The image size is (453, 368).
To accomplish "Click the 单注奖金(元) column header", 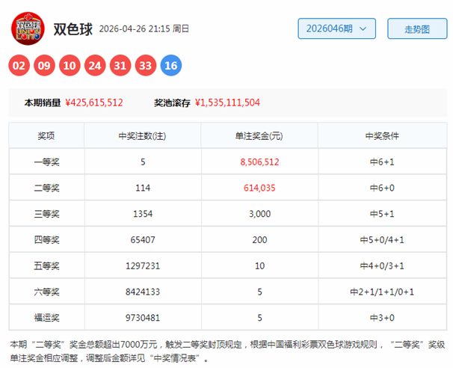I will (259, 136).
